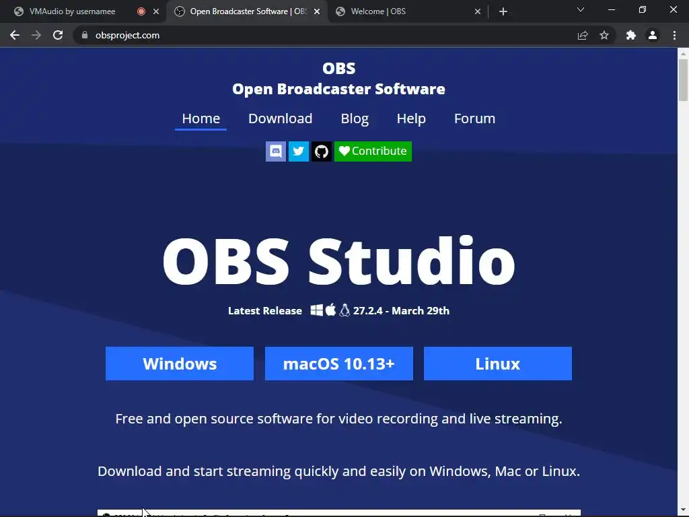This screenshot has height=517, width=689.
Task: Click the Linux download button
Action: point(498,364)
